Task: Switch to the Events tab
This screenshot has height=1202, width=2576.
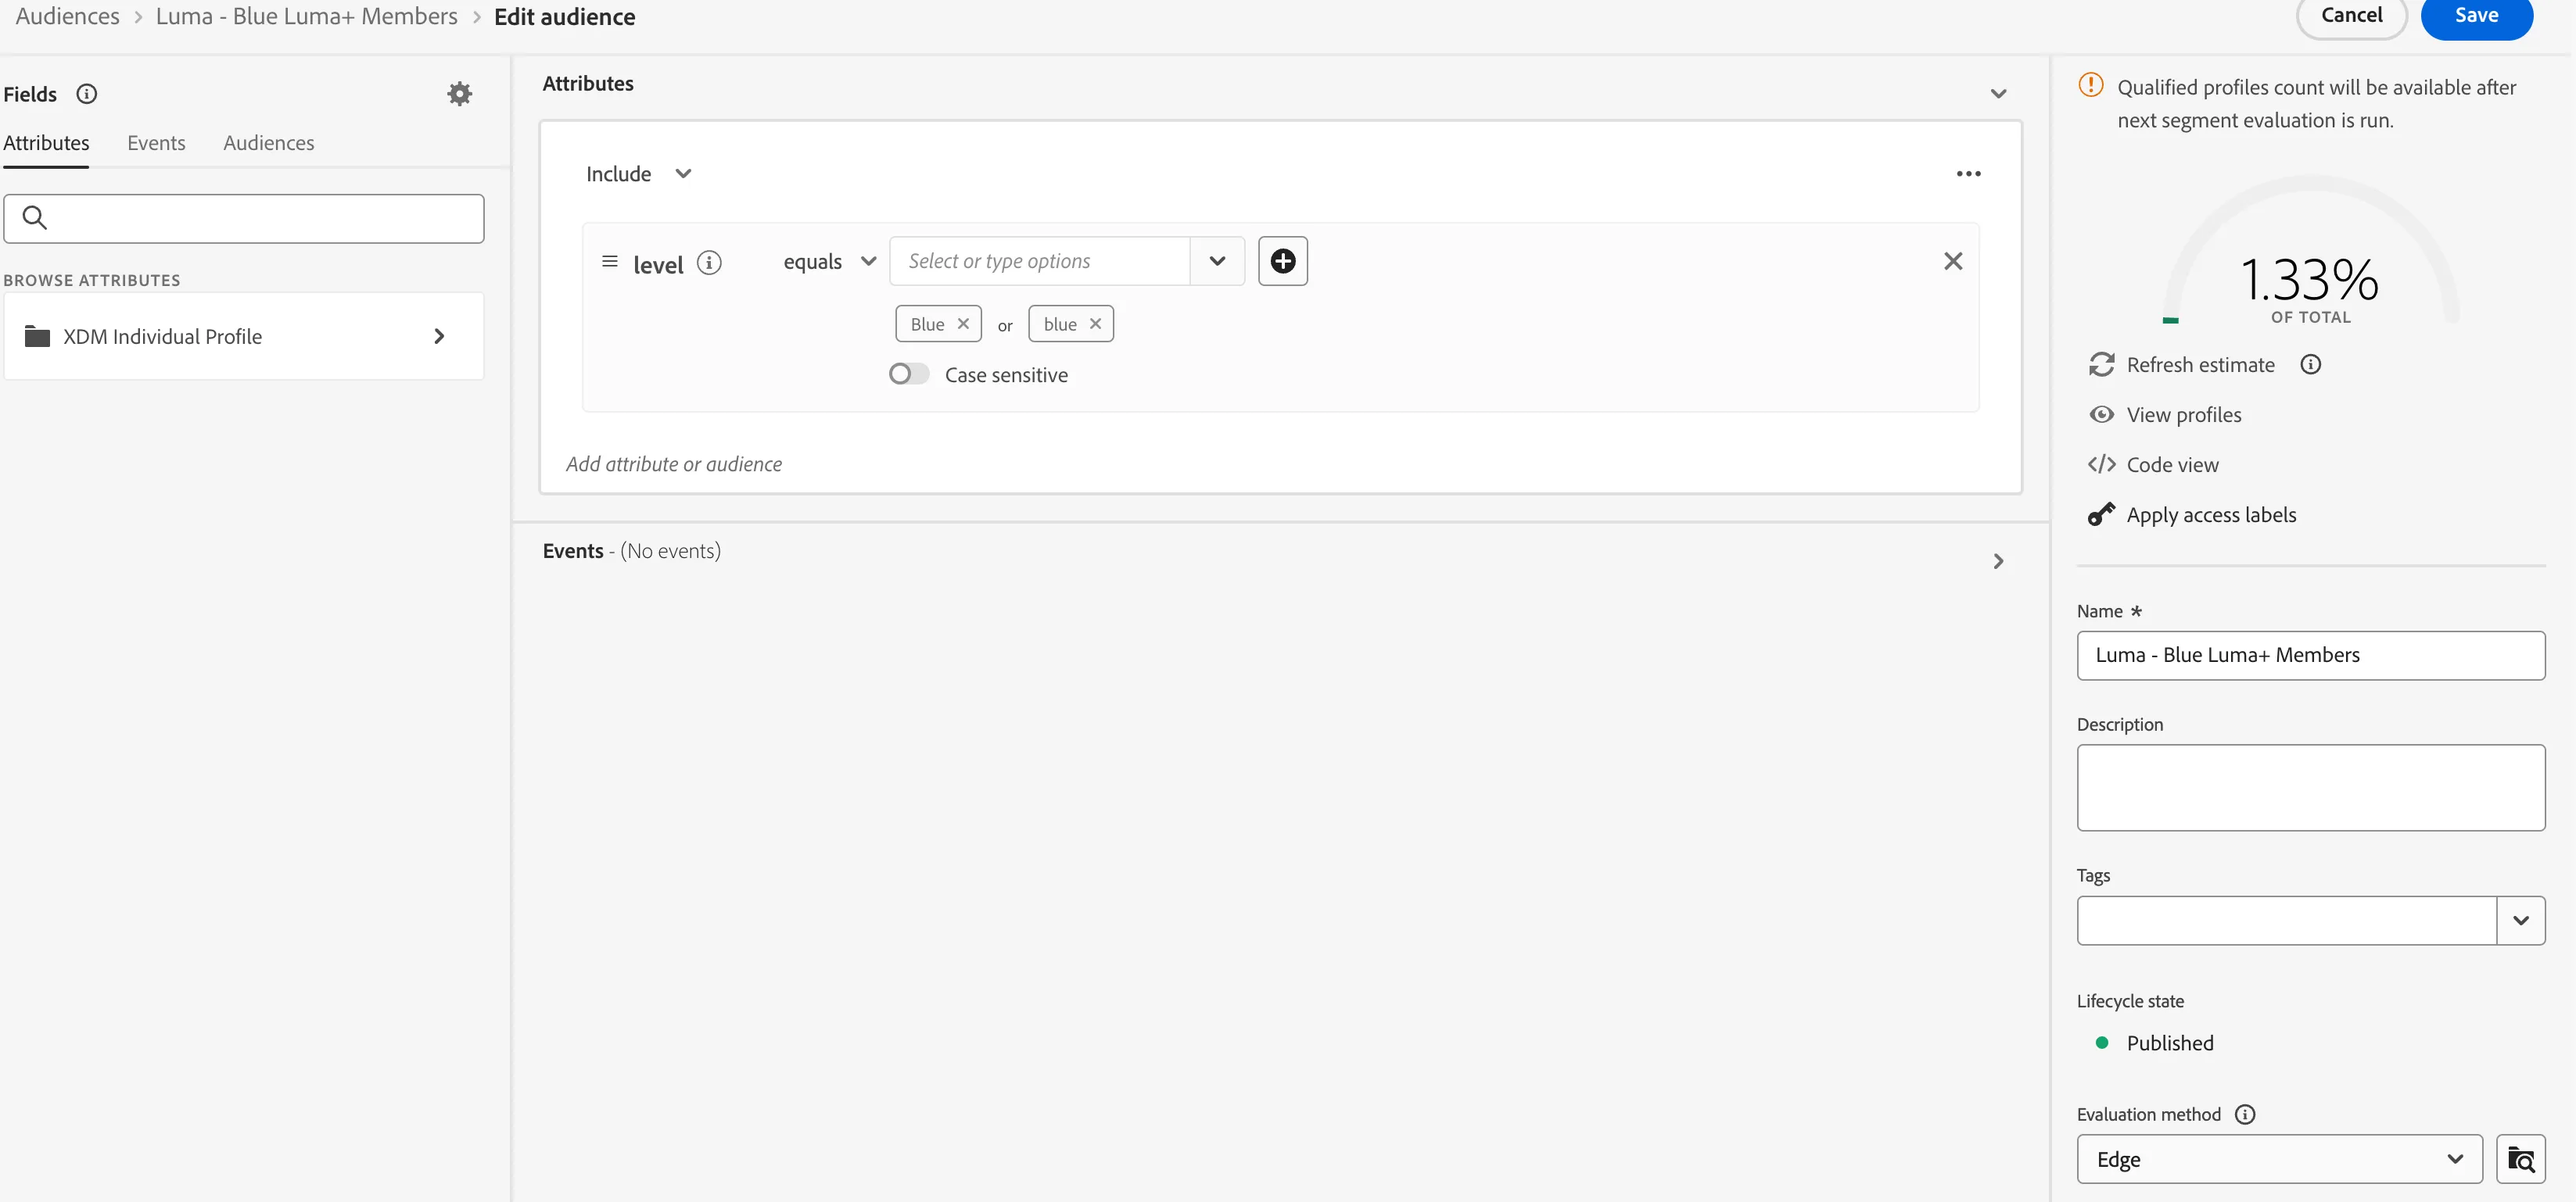Action: (156, 143)
